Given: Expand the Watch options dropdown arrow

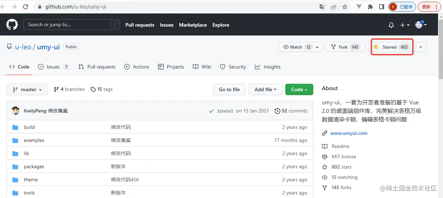Looking at the screenshot, I should tap(318, 47).
